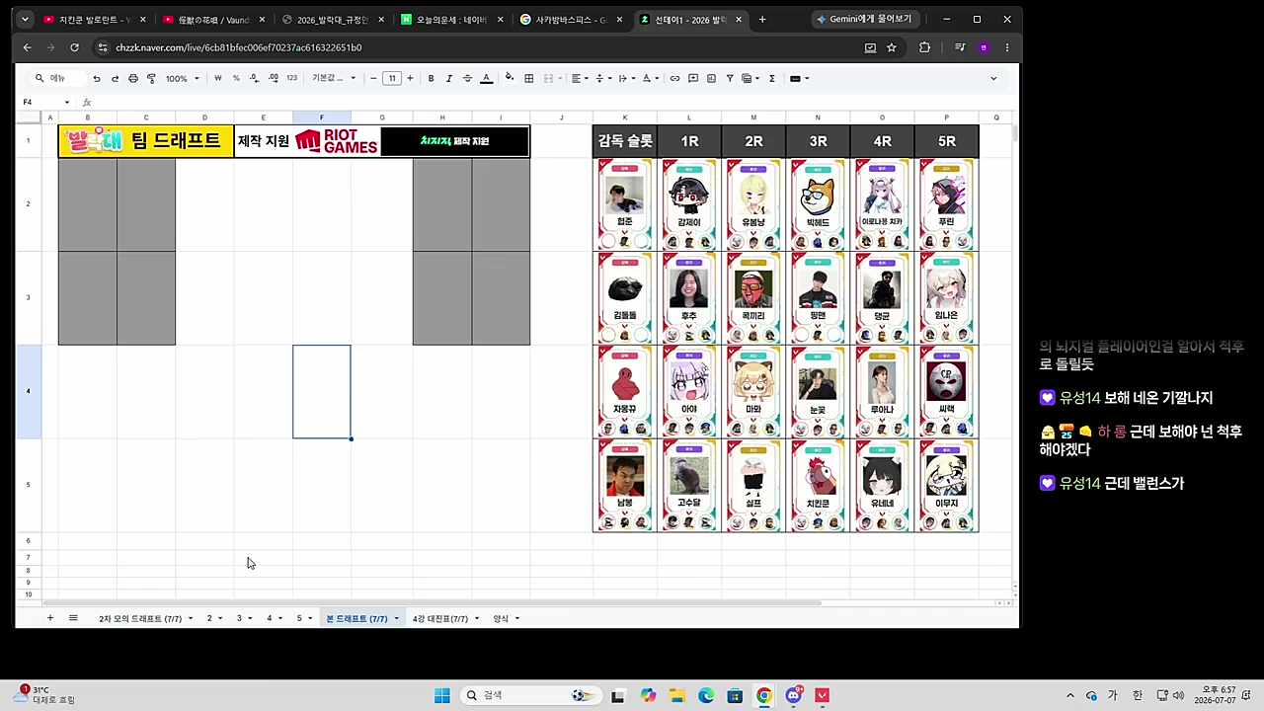Apply currency format with the ₩ icon
This screenshot has width=1264, height=711.
tap(217, 78)
